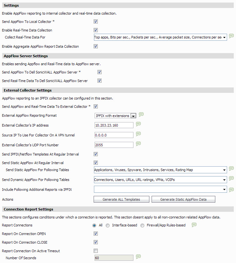Toggle Send Static AppFlow At Regular Interval

(96, 163)
